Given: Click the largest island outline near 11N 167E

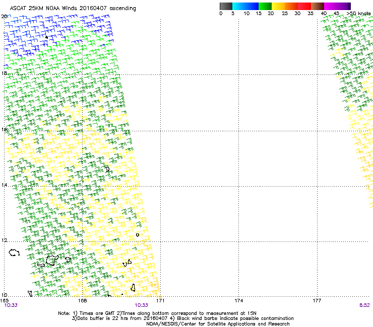Looking at the screenshot, I should [x=52, y=260].
